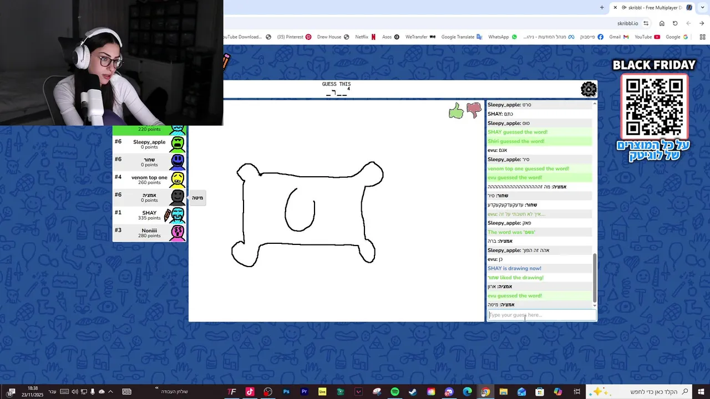Open YouTube bookmark

tap(647, 37)
